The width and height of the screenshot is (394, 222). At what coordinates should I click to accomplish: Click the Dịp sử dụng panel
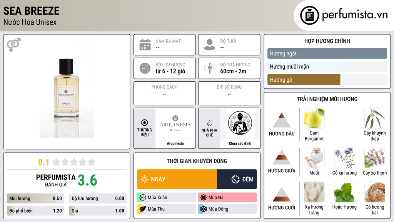point(229,93)
